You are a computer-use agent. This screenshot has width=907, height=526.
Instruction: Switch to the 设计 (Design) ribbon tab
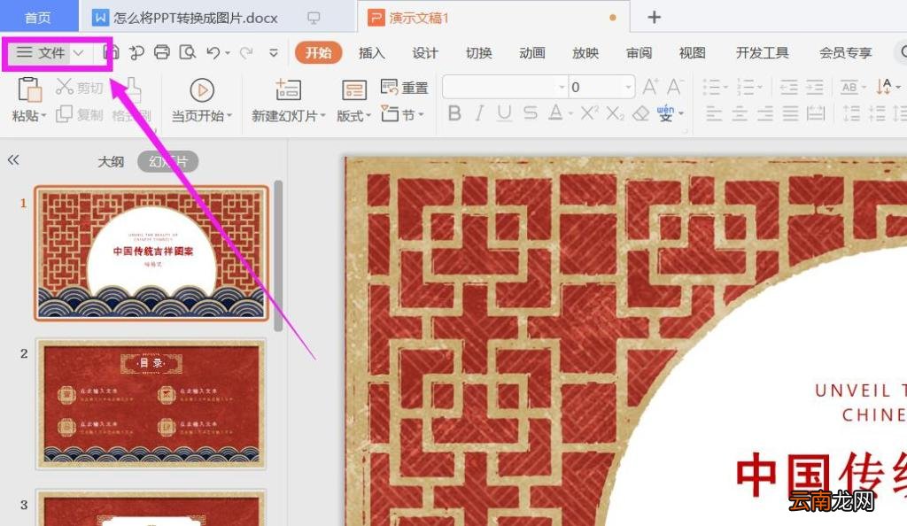(424, 53)
